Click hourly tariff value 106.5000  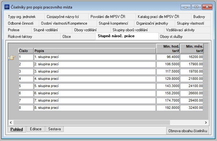[x=168, y=64]
